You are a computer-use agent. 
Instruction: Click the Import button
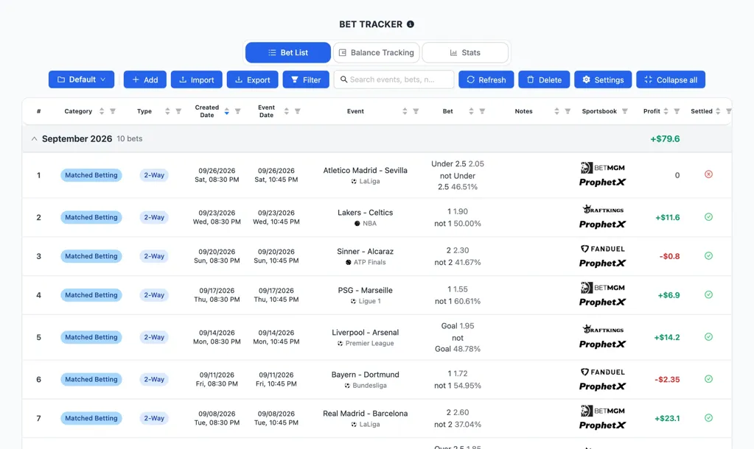pyautogui.click(x=196, y=79)
